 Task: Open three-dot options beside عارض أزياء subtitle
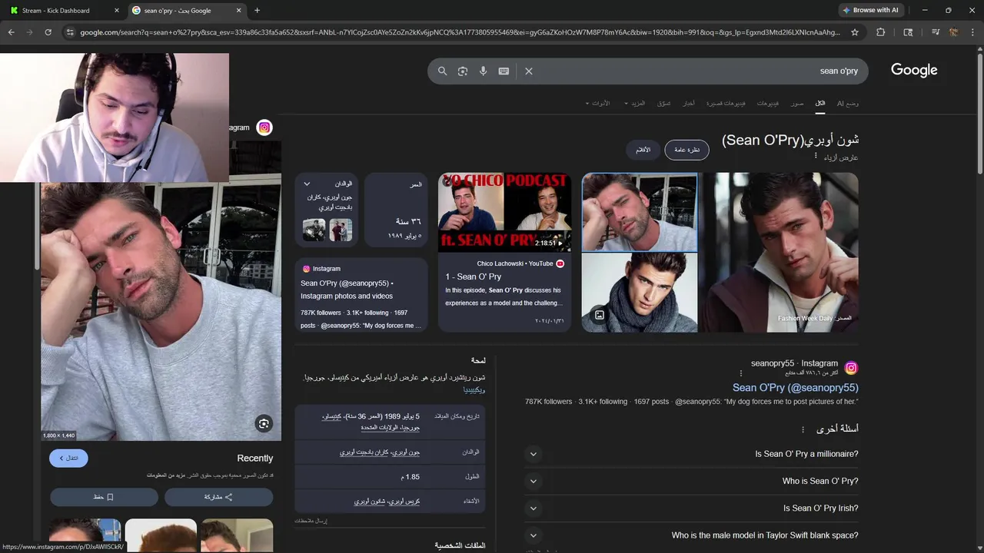tap(816, 156)
